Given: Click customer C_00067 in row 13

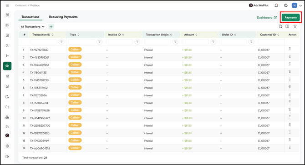Looking at the screenshot, I should pos(264,141).
